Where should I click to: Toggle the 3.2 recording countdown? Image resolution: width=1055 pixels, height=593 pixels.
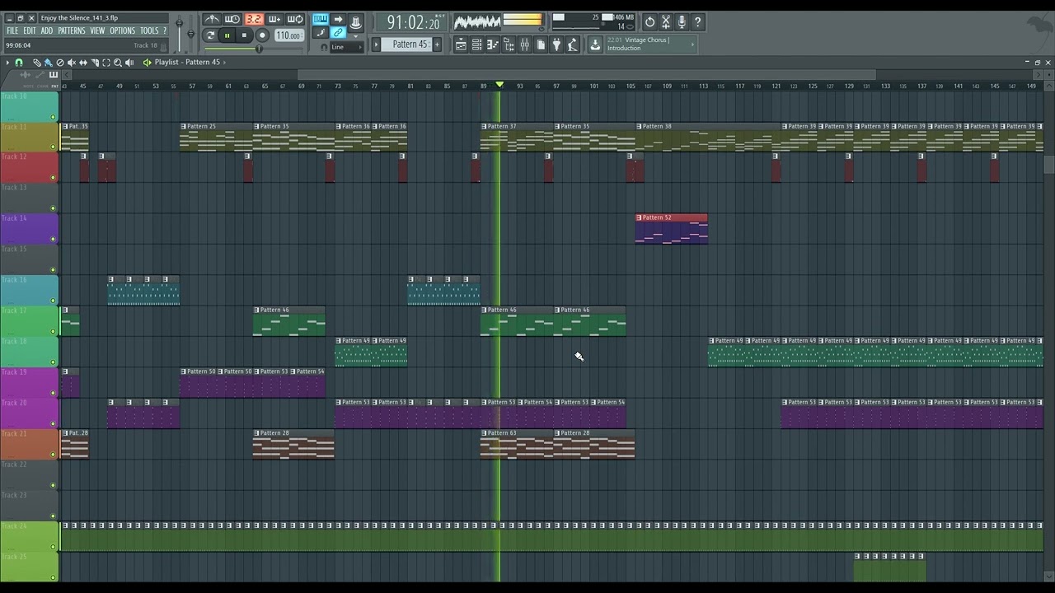[x=254, y=19]
